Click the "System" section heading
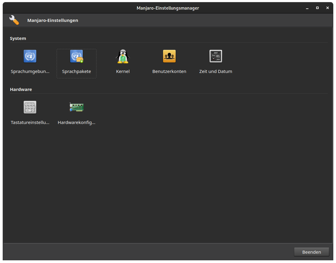 (18, 38)
